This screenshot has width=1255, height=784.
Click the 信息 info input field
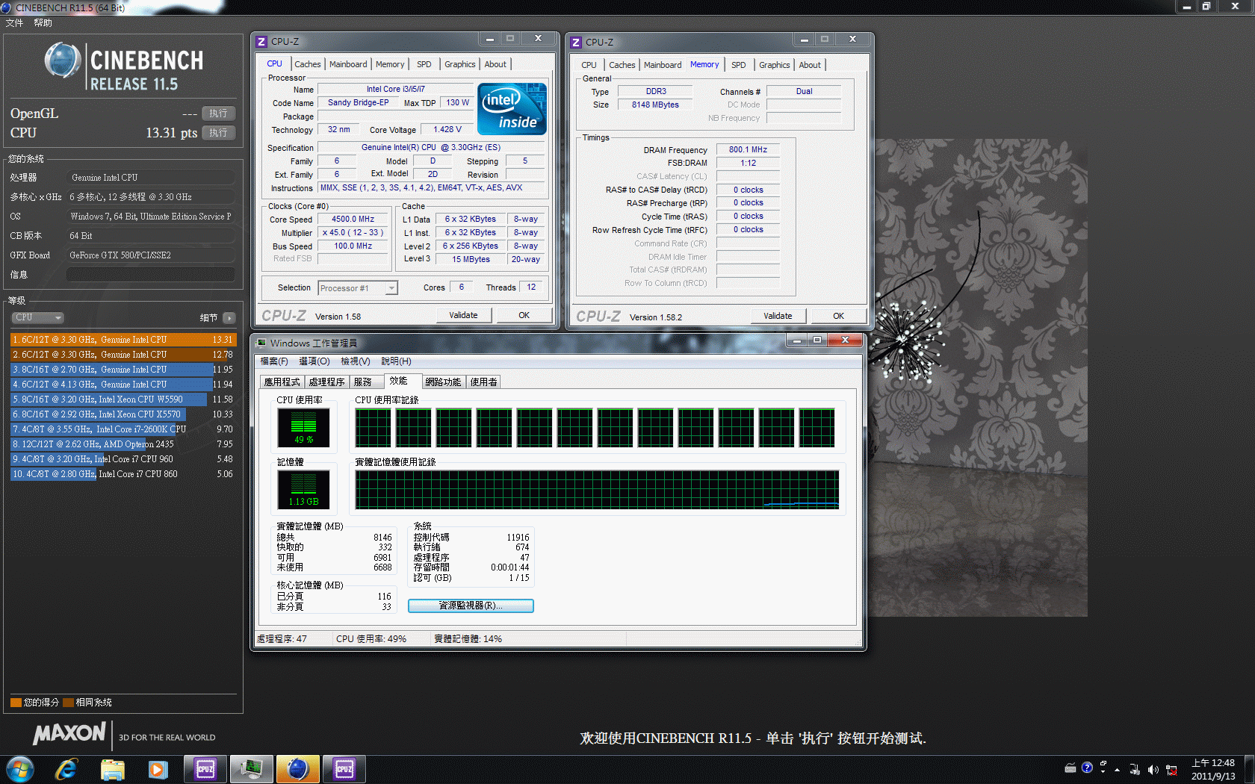point(151,275)
